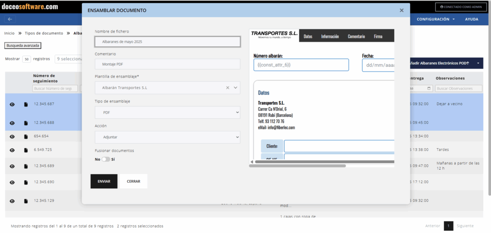Screen dimensions: 491x233
Task: Click eye icon for row 6.549.725
Action: (x=12, y=150)
